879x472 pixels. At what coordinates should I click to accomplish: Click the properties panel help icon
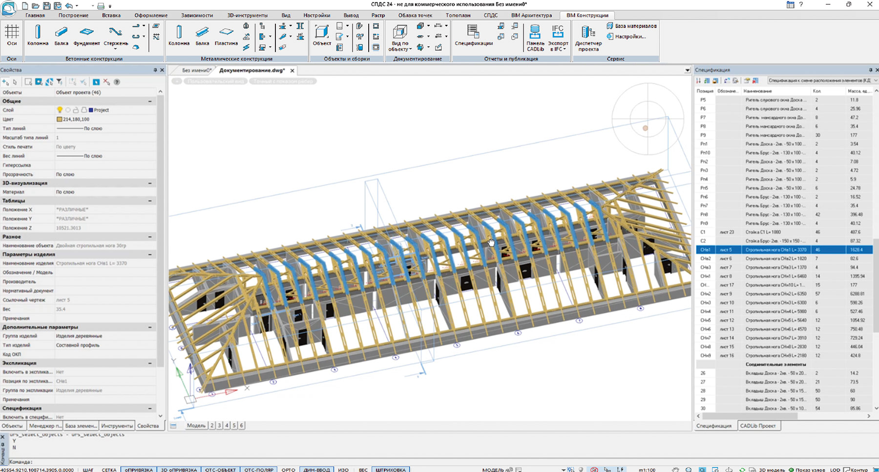pos(117,82)
